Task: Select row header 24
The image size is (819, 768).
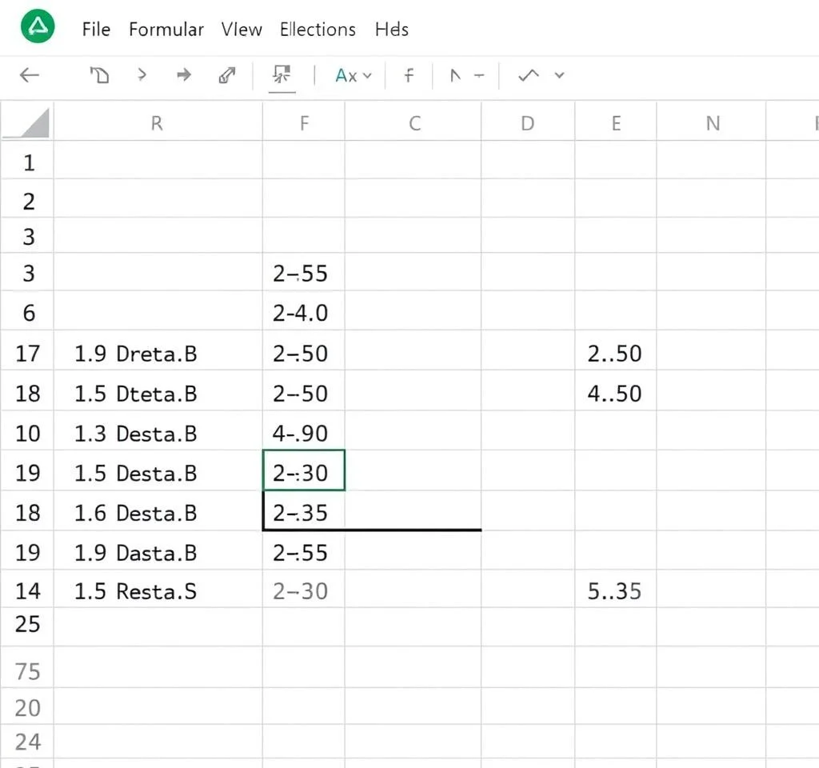Action: pos(28,742)
